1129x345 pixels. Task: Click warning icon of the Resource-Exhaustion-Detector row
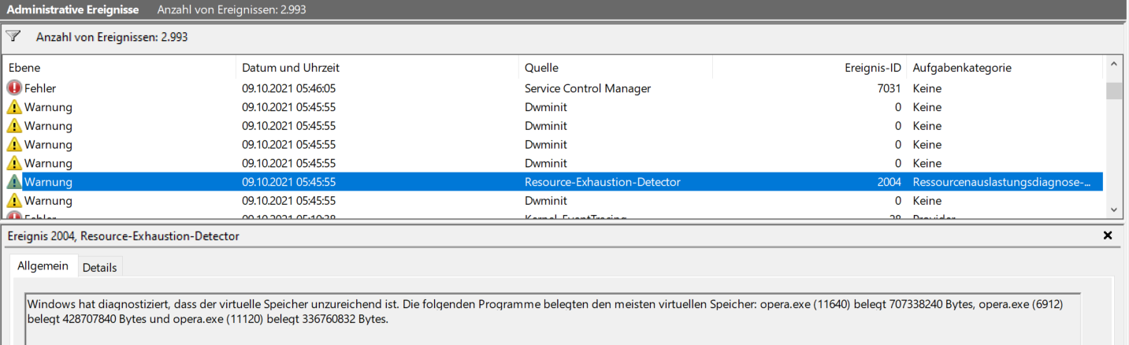pyautogui.click(x=14, y=182)
